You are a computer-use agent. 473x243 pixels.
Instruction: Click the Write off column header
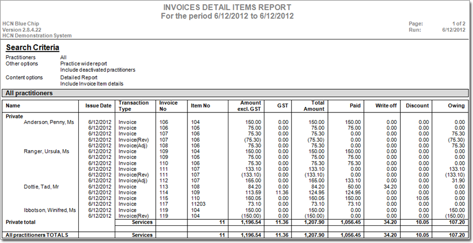point(386,106)
